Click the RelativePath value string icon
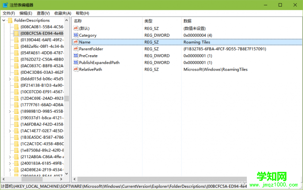The width and height of the screenshot is (303, 190). pos(76,69)
